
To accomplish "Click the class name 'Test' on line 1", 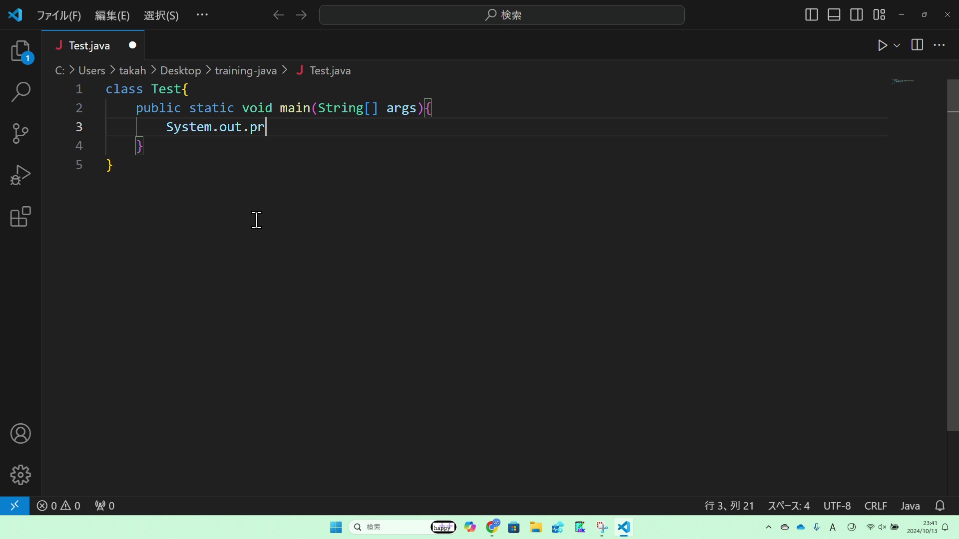I will point(166,89).
